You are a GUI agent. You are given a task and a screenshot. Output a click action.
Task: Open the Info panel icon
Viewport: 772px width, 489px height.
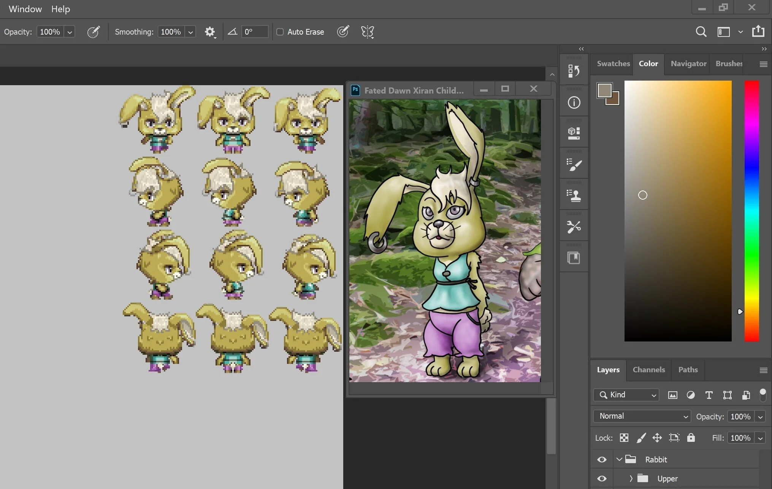click(x=574, y=102)
